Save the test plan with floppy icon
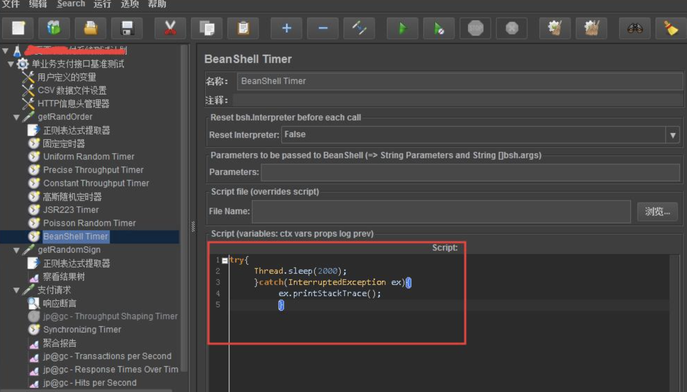This screenshot has width=687, height=392. (127, 28)
